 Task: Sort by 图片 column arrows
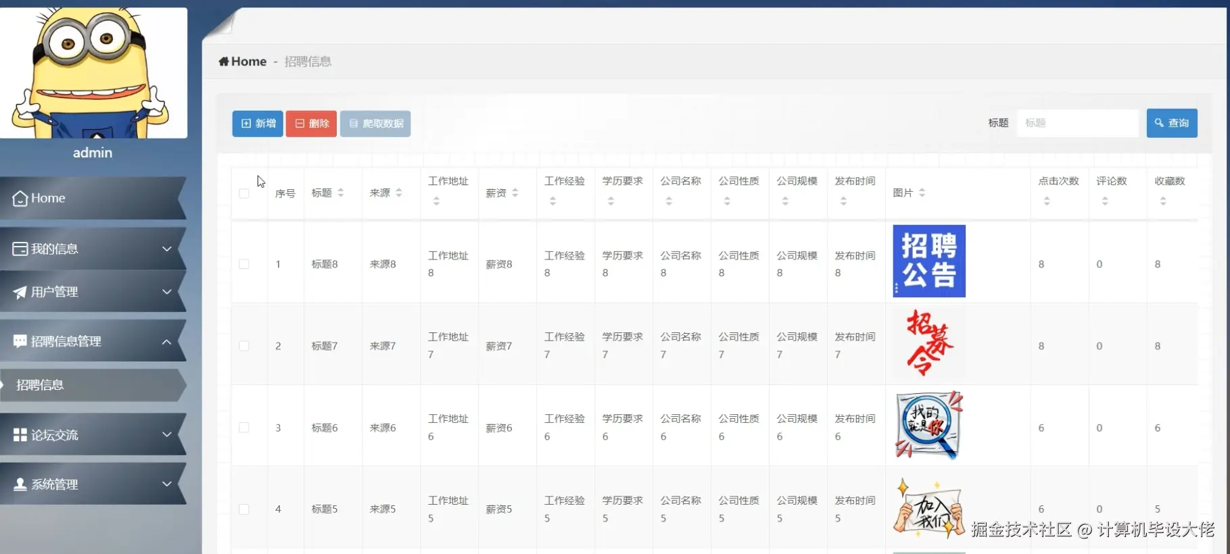click(922, 193)
